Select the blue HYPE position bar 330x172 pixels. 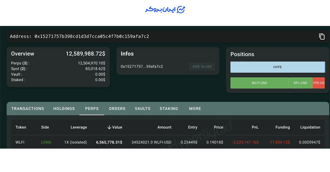[x=278, y=67]
